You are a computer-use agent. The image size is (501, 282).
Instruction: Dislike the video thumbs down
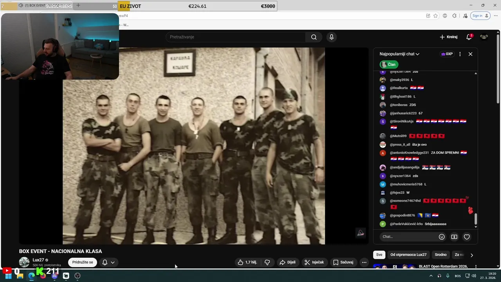pyautogui.click(x=267, y=262)
